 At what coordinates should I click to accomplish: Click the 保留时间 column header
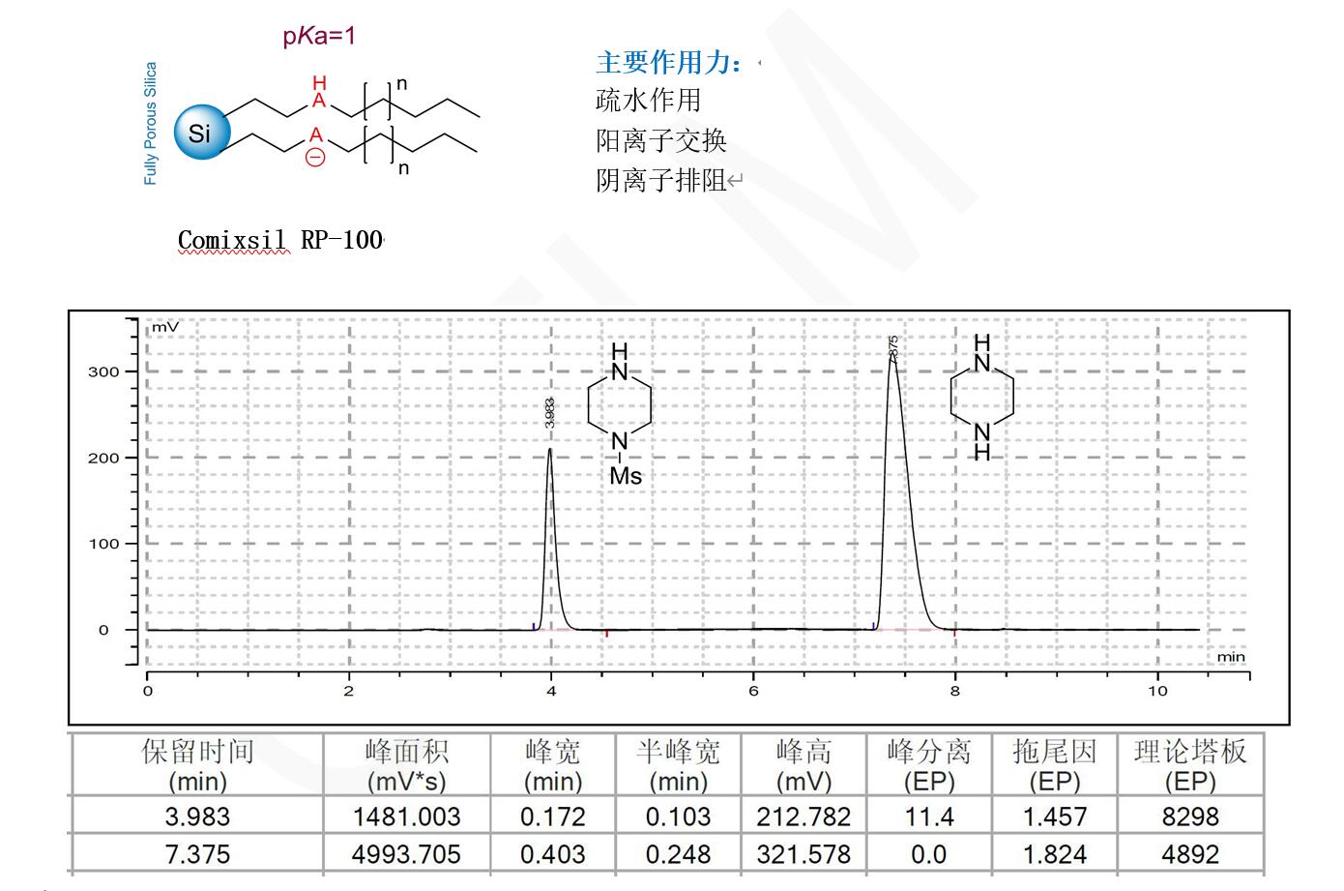197,765
